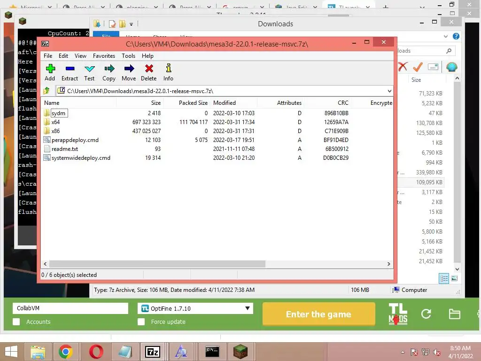Switch Downloads window to large icons view
The image size is (481, 361).
click(454, 278)
